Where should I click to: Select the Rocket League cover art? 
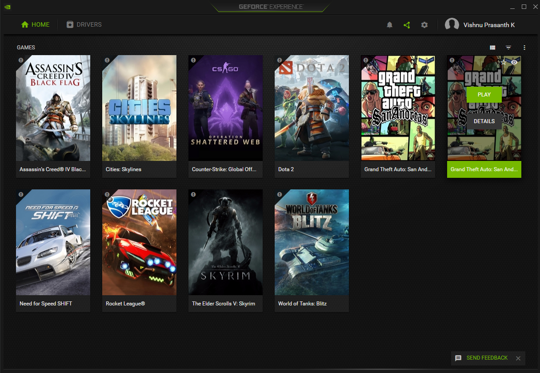139,242
